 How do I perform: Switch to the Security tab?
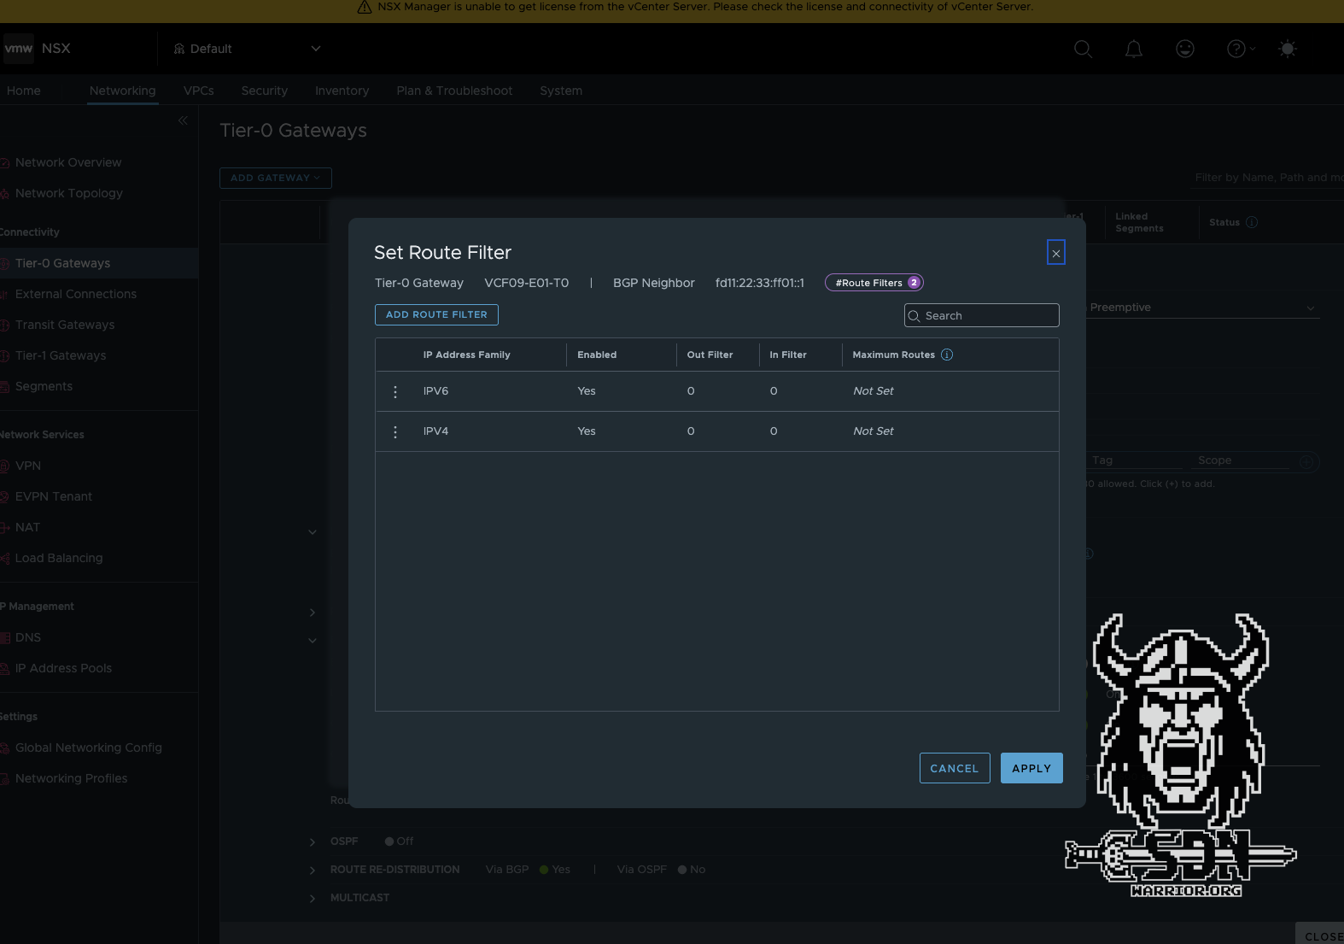click(x=264, y=91)
